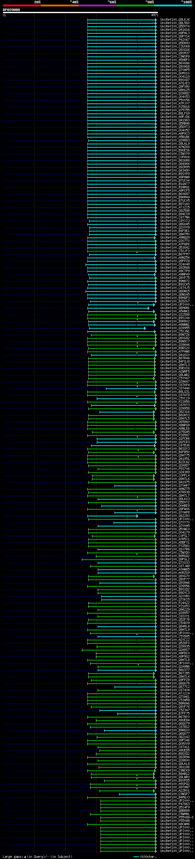This screenshot has width=195, height=859.
Task: Select the UniRef100_Q42283 label
Action: pos(175,516)
